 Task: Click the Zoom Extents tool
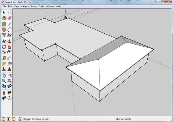click(10, 81)
